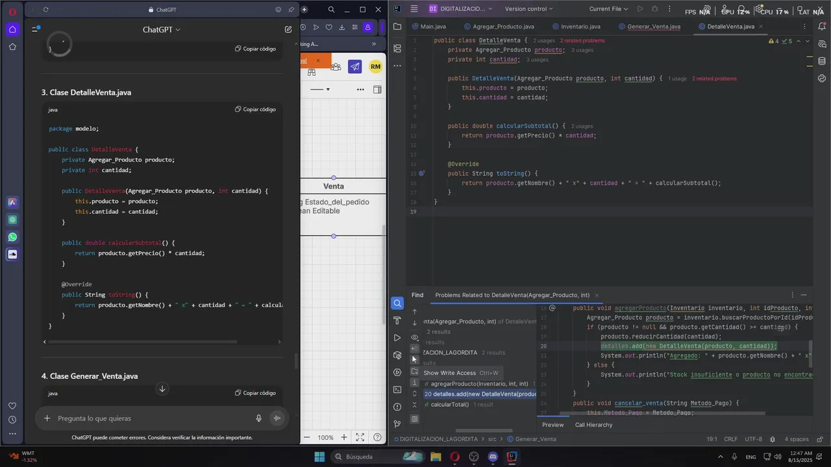
Task: Switch to Main.java editor tab
Action: tap(428, 27)
